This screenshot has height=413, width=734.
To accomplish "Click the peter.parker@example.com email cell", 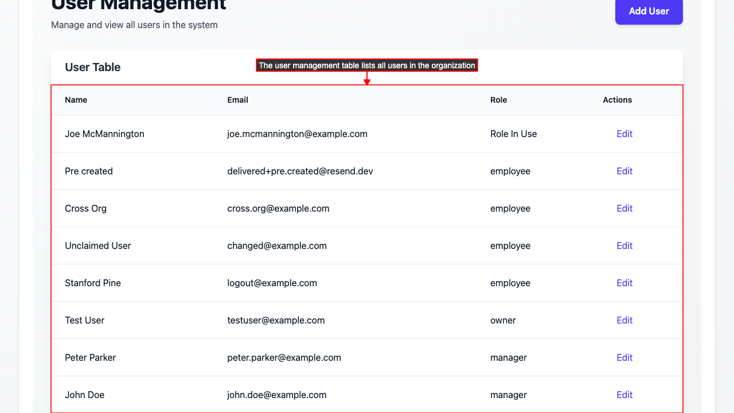I will point(284,357).
